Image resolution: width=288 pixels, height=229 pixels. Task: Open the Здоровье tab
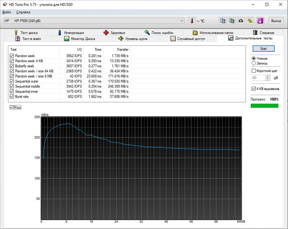[114, 33]
